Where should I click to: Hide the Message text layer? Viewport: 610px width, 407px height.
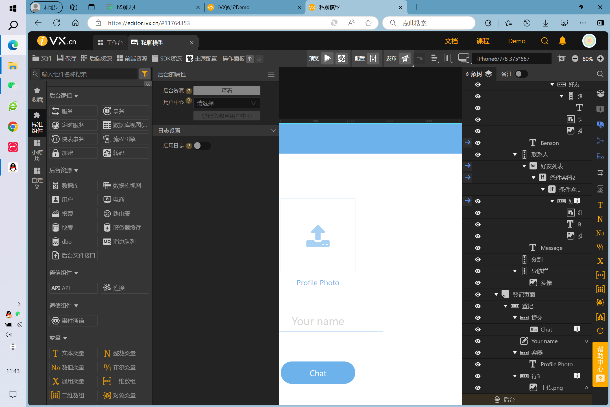tap(478, 248)
